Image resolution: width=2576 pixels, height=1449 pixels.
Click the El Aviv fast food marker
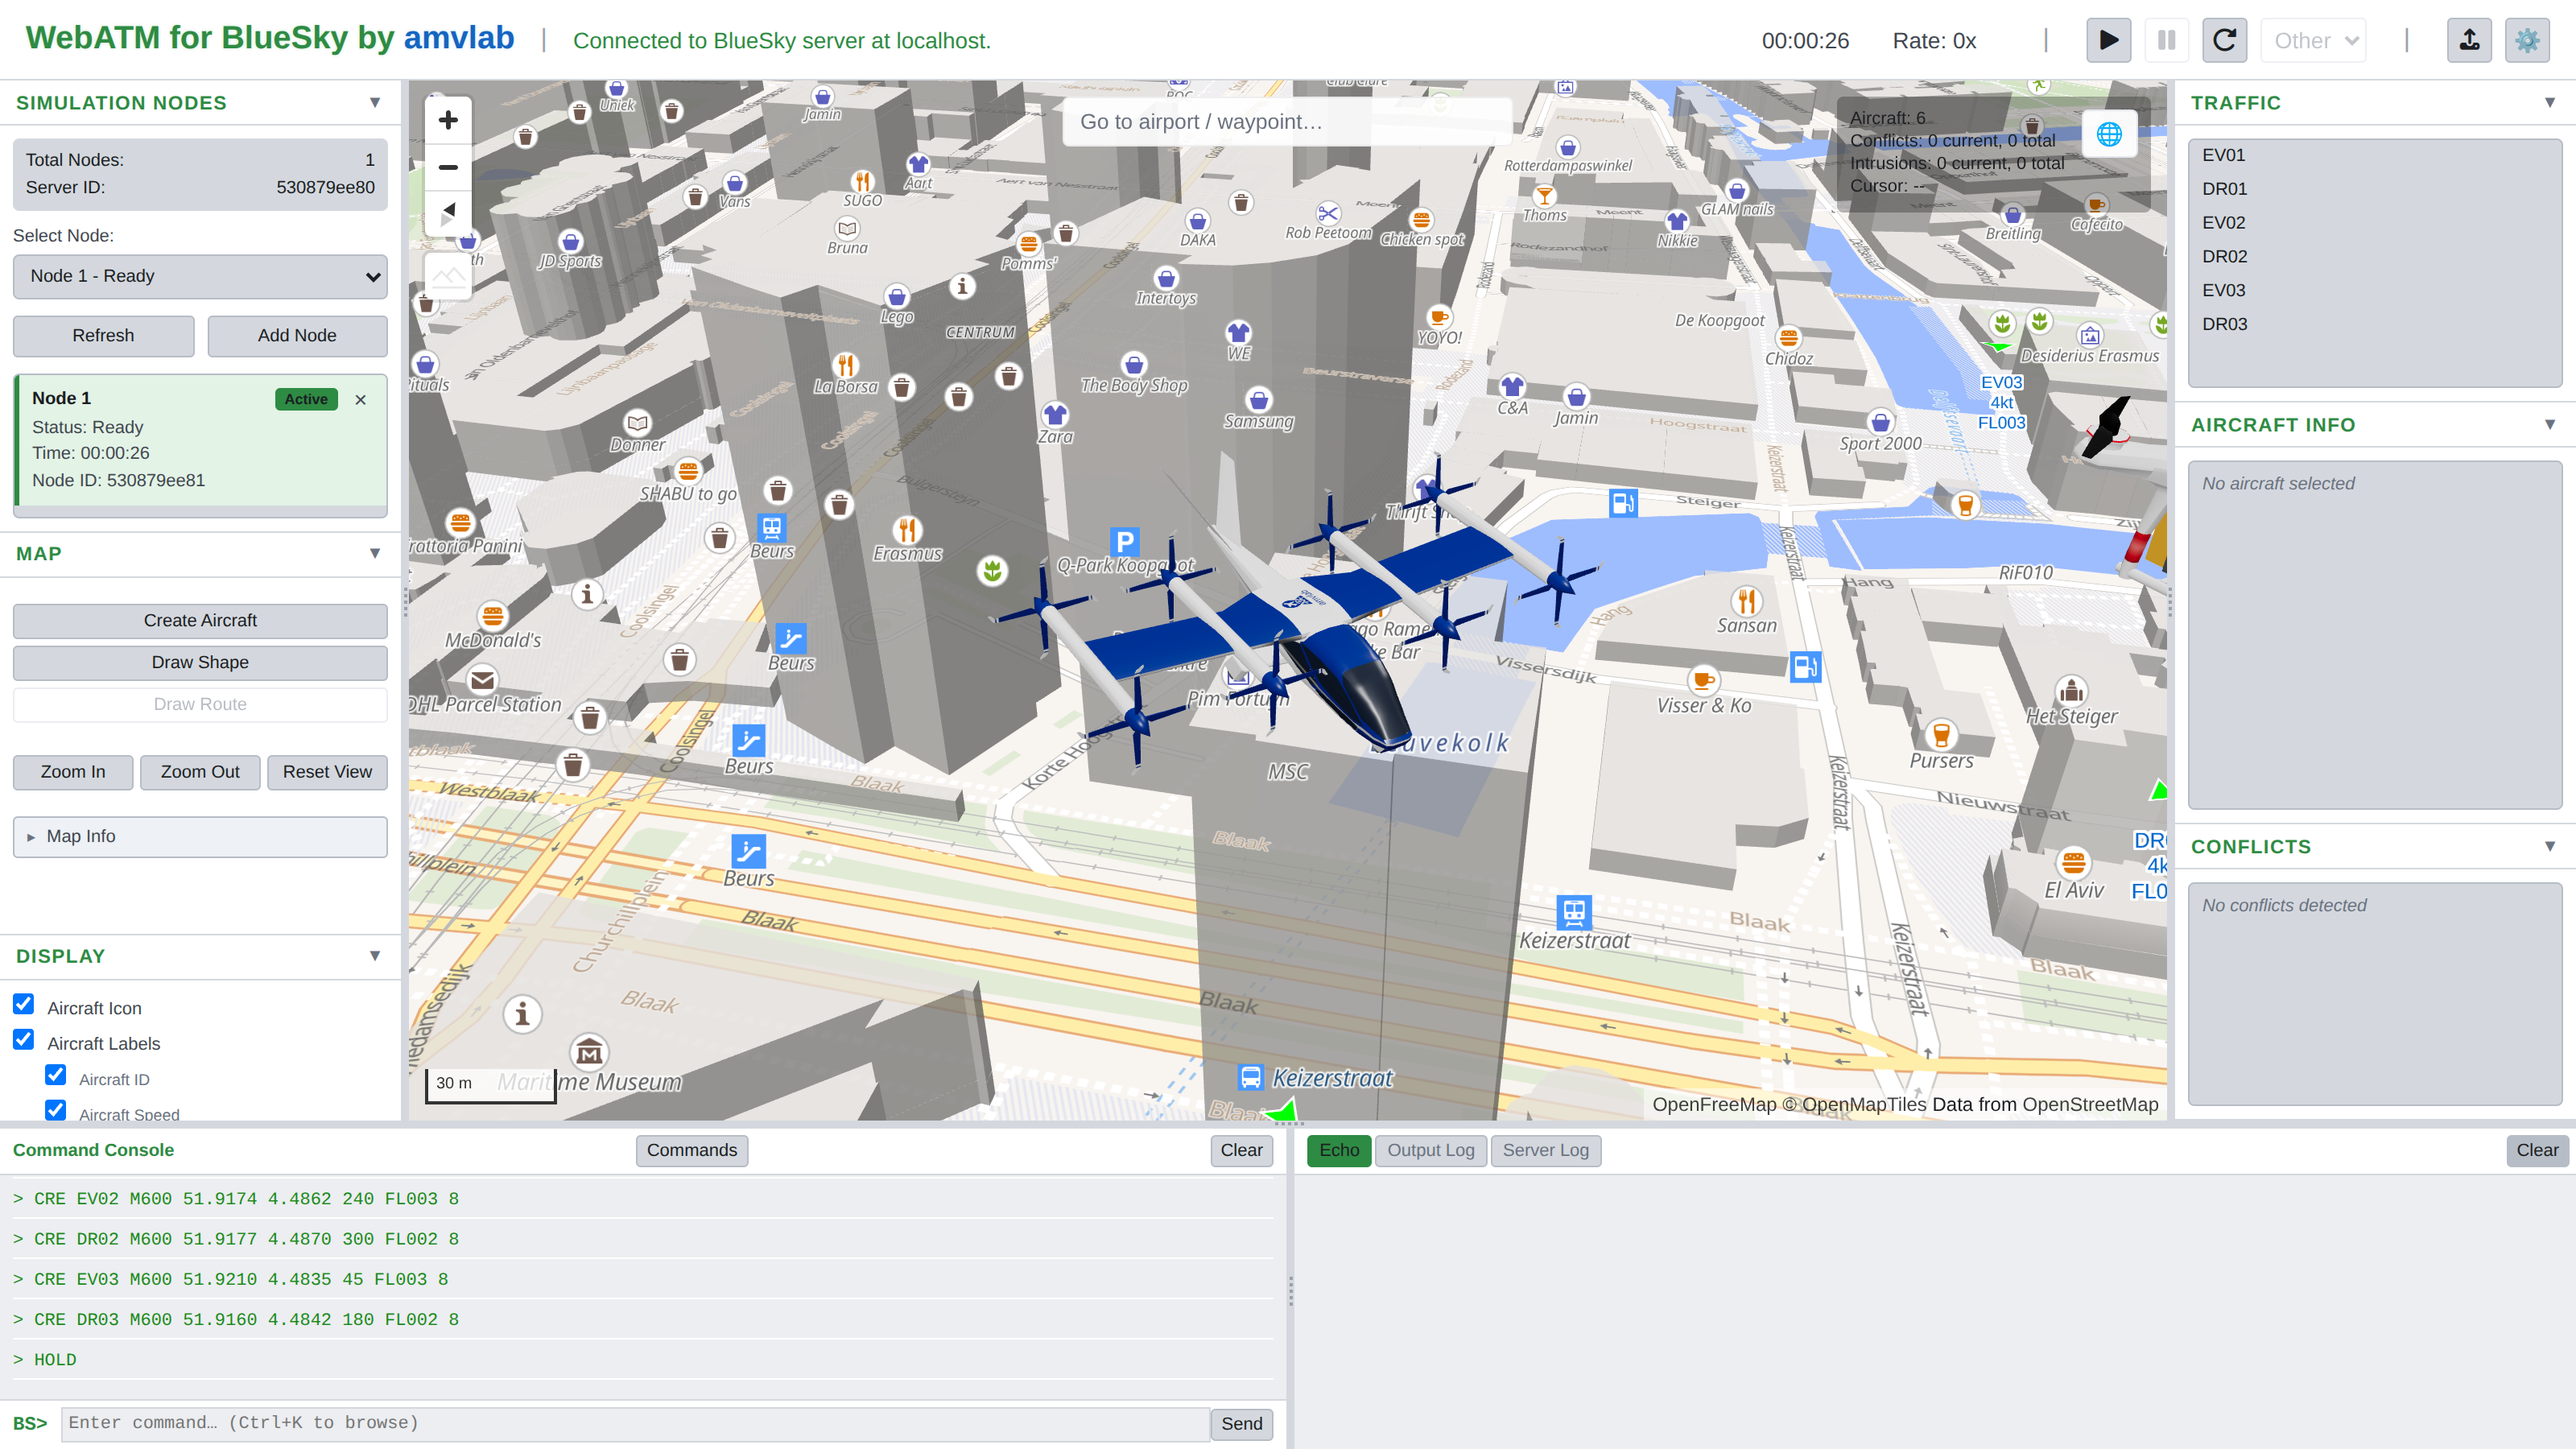[2074, 862]
